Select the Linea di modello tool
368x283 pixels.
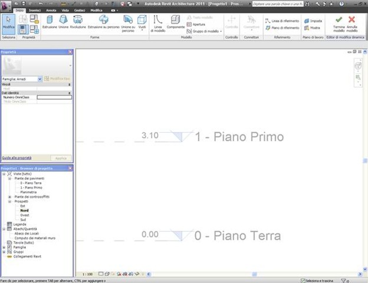[x=157, y=24]
